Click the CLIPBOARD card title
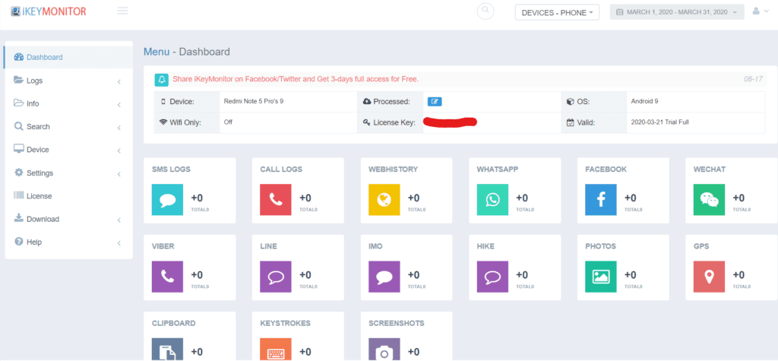This screenshot has height=361, width=778. (174, 323)
